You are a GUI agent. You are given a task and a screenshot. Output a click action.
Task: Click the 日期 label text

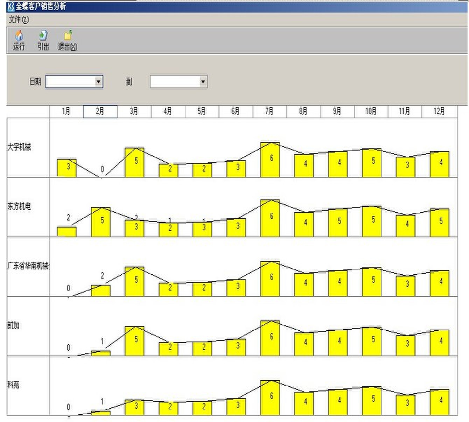pos(35,82)
